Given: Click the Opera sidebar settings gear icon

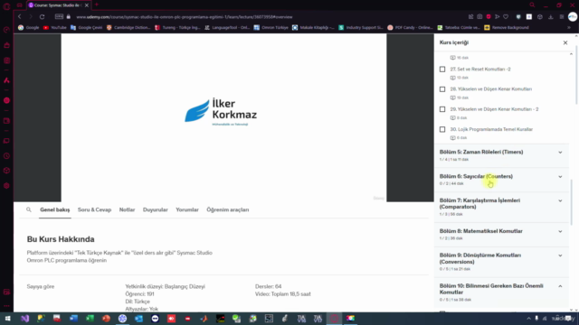Looking at the screenshot, I should 6,186.
